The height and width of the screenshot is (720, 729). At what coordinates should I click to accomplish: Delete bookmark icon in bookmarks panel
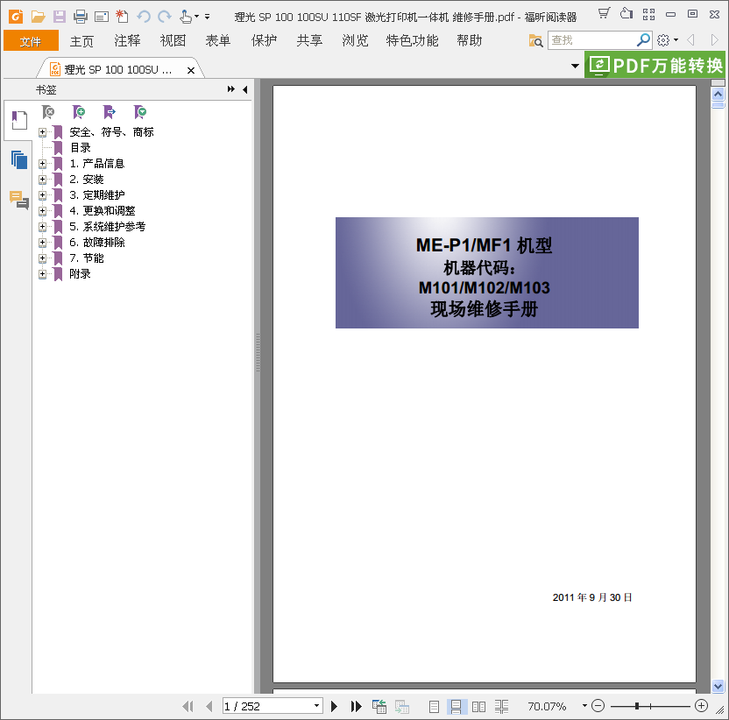coord(48,112)
